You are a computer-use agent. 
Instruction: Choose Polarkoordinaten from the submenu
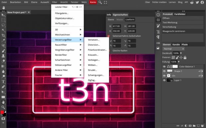(97, 50)
